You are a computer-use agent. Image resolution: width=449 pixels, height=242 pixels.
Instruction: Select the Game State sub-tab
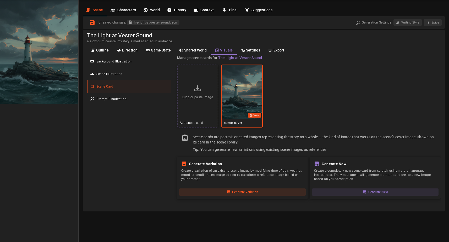pos(158,50)
